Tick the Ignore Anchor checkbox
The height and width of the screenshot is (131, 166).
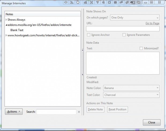pyautogui.click(x=89, y=35)
